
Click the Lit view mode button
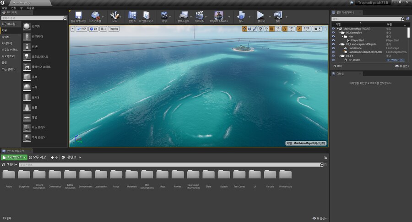93,29
